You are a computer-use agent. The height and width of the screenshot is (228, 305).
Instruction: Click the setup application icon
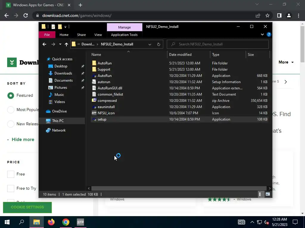click(94, 119)
